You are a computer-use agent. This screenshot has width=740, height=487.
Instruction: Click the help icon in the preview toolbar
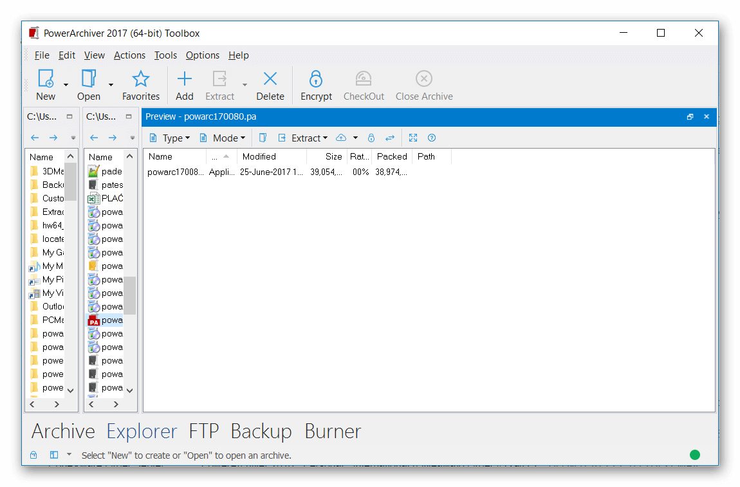(432, 138)
